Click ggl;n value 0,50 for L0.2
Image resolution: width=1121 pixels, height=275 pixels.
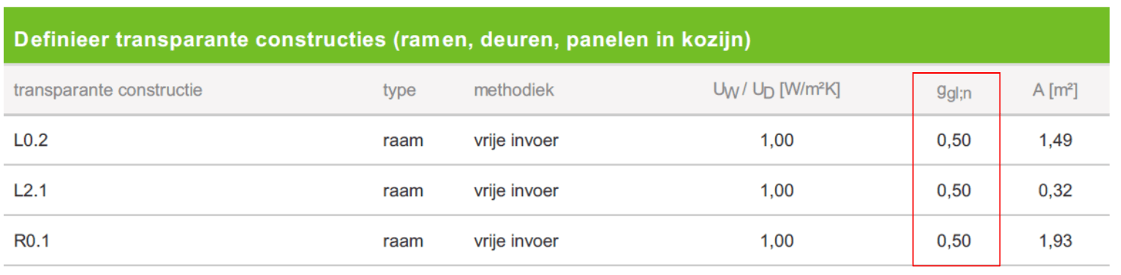954,140
